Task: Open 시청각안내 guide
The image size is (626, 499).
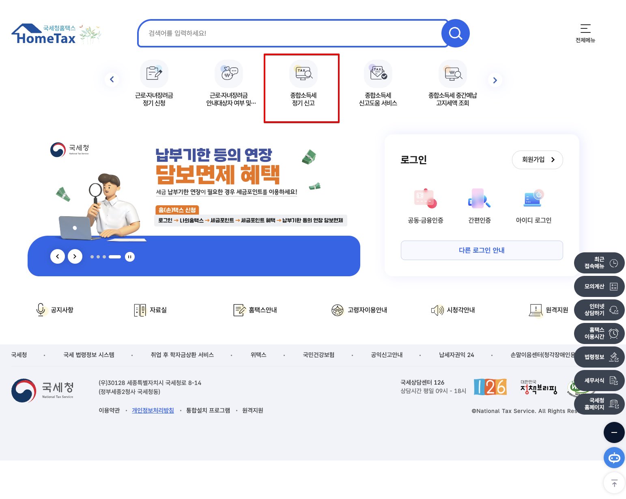Action: coord(453,310)
